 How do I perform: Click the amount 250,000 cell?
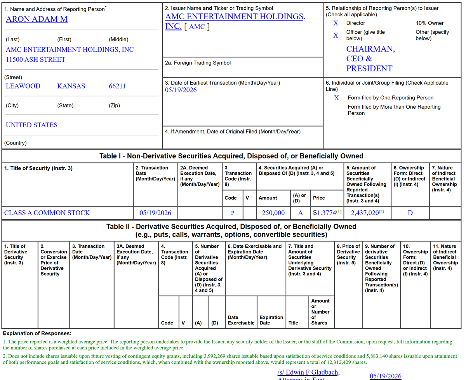click(x=273, y=213)
